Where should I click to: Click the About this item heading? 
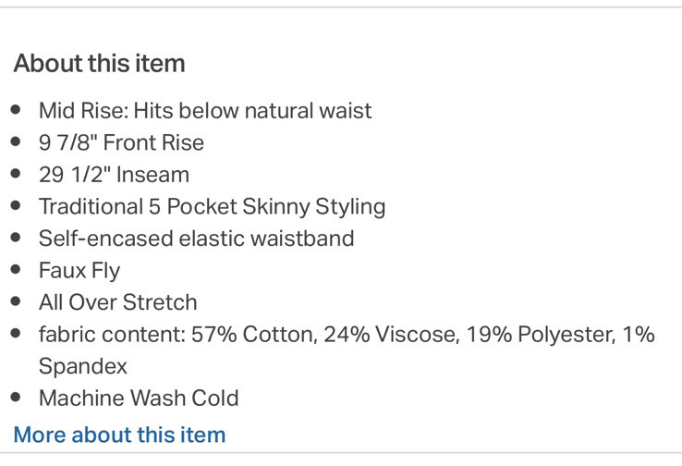click(x=99, y=63)
